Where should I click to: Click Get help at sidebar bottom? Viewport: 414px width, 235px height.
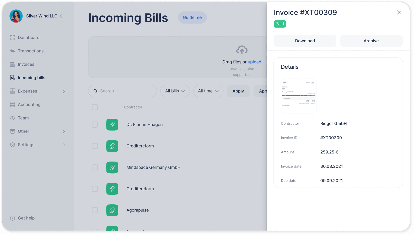tap(26, 218)
